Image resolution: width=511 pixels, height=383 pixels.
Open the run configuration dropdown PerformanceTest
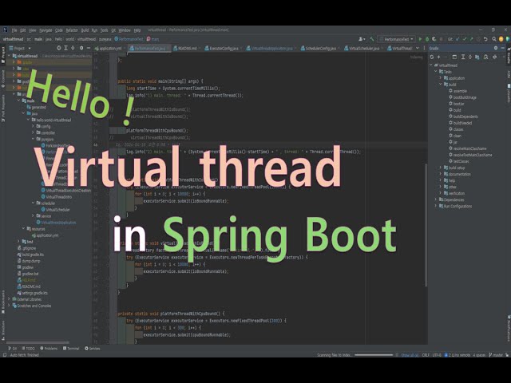pyautogui.click(x=396, y=39)
